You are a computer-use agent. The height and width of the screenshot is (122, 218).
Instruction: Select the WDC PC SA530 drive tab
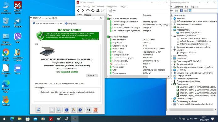pos(48,23)
